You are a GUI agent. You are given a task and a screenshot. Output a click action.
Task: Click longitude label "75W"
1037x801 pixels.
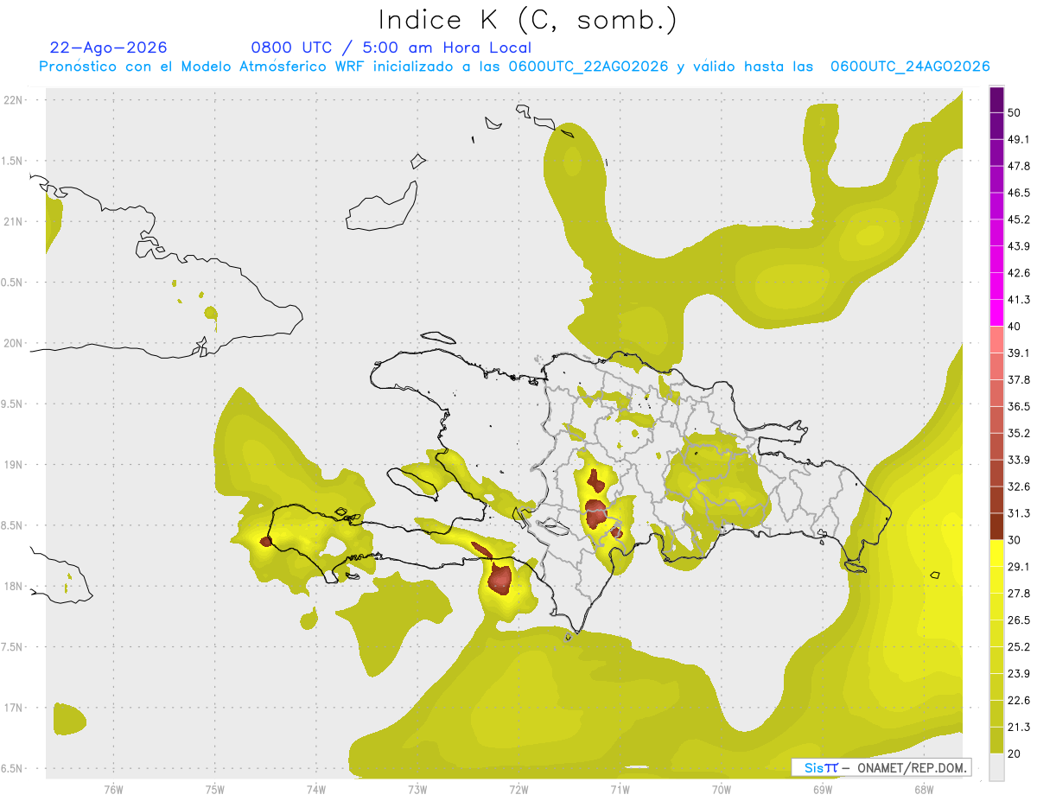coord(215,789)
